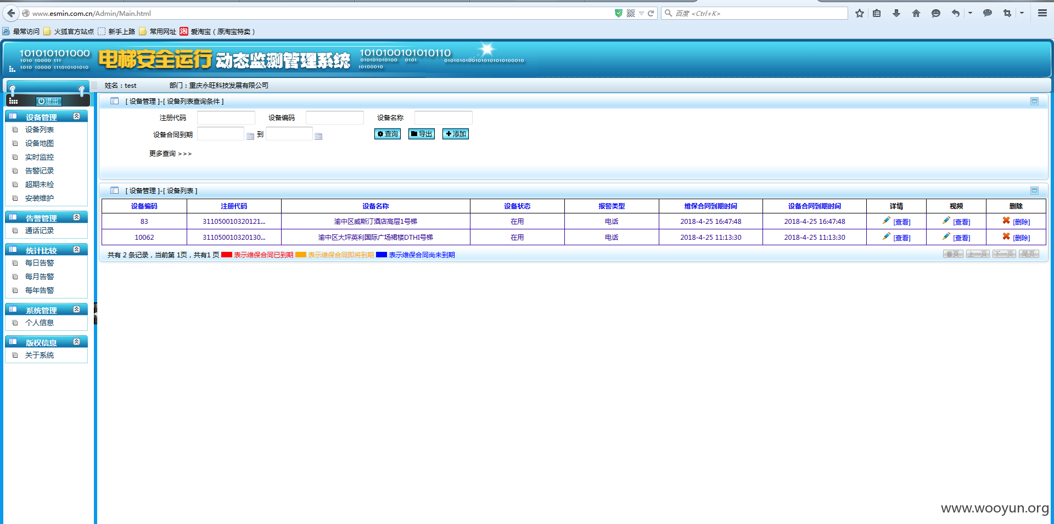Reload page with the refresh icon
This screenshot has height=524, width=1054.
click(651, 13)
